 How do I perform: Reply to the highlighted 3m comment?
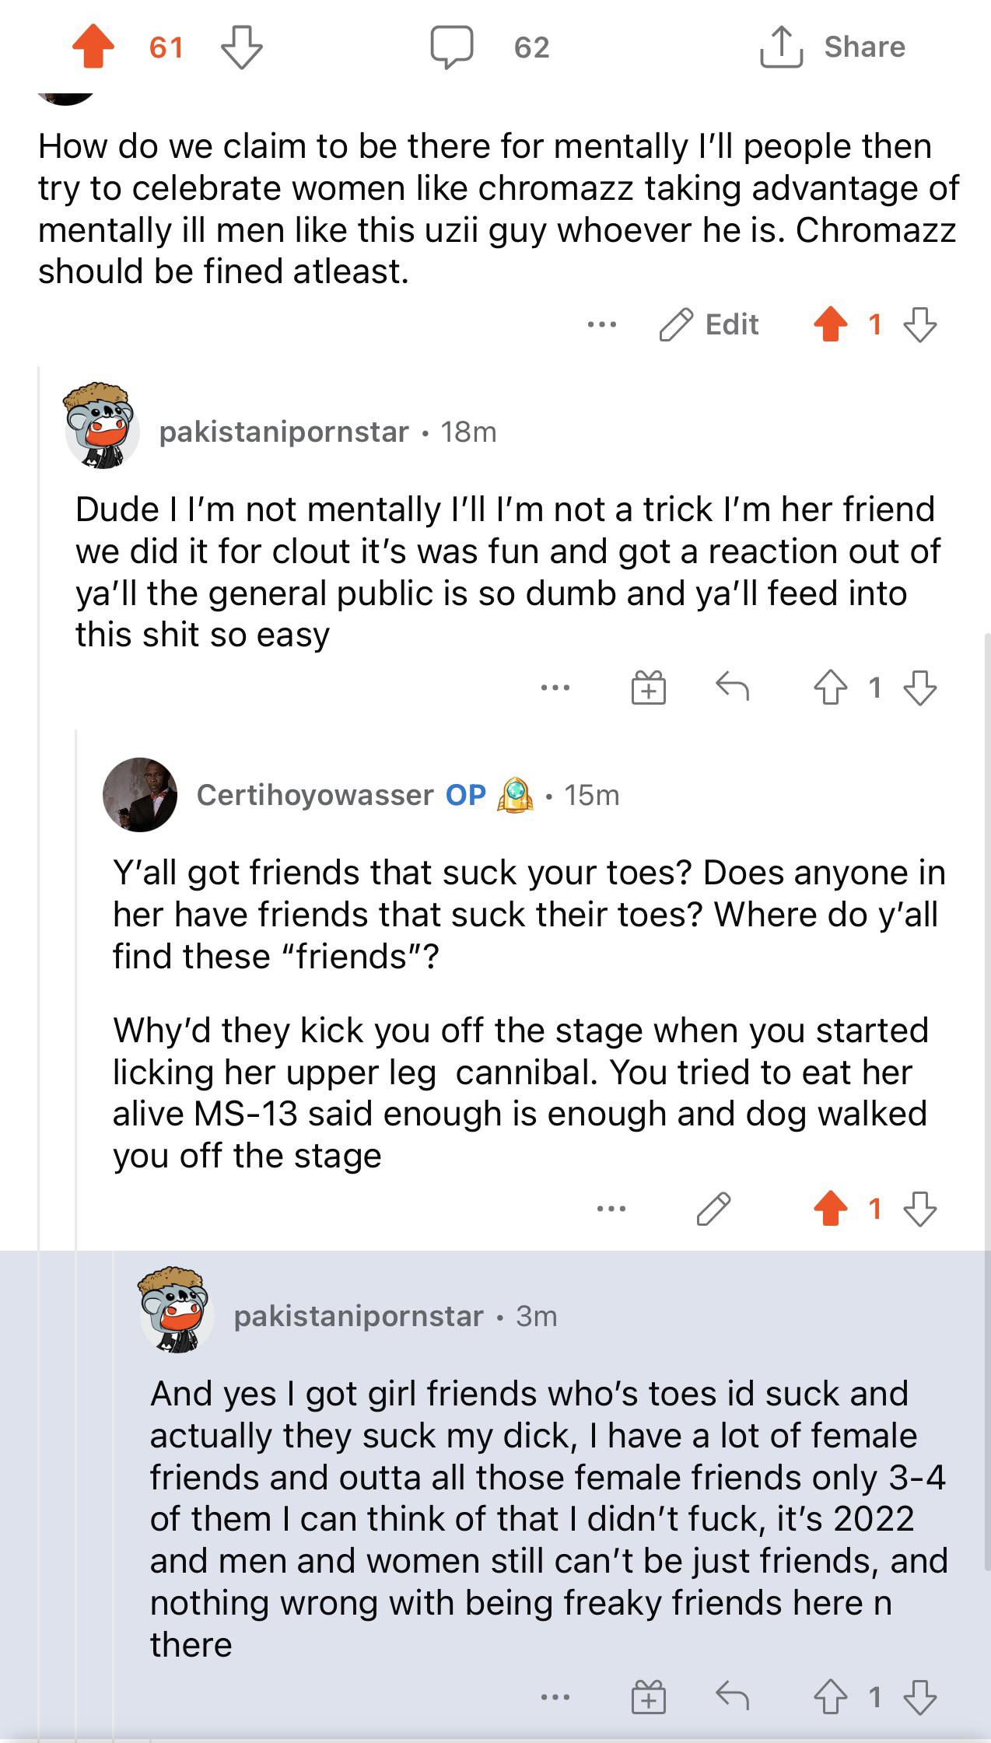(732, 1696)
